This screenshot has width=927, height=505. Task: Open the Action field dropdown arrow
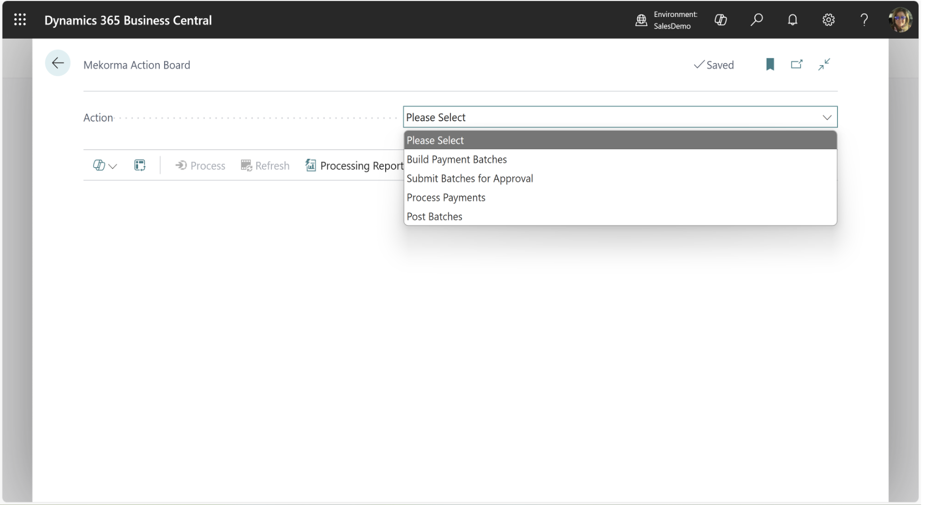[827, 117]
